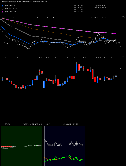
Task: Click the 'Pre O: 4.61' open value
Action: pyautogui.click(x=78, y=6)
